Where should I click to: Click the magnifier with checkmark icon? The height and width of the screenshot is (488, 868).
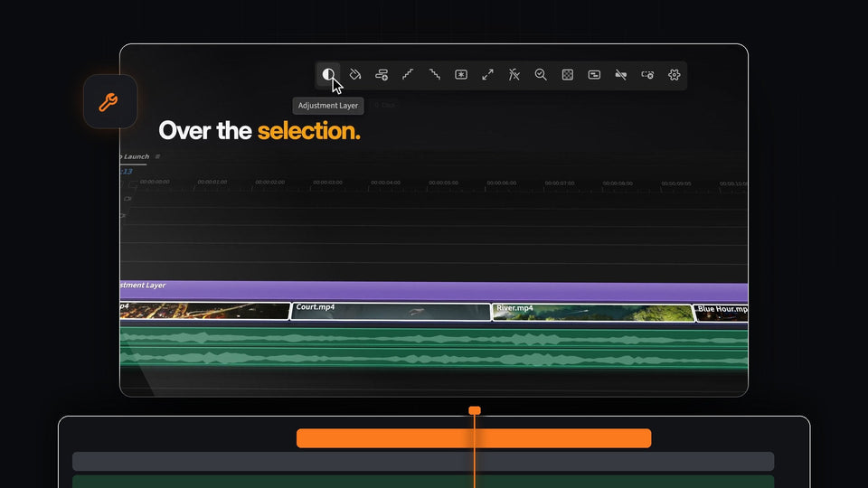coord(541,74)
